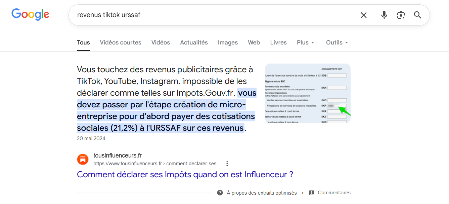Click the feedback speech bubble icon
449x204 pixels.
(312, 193)
